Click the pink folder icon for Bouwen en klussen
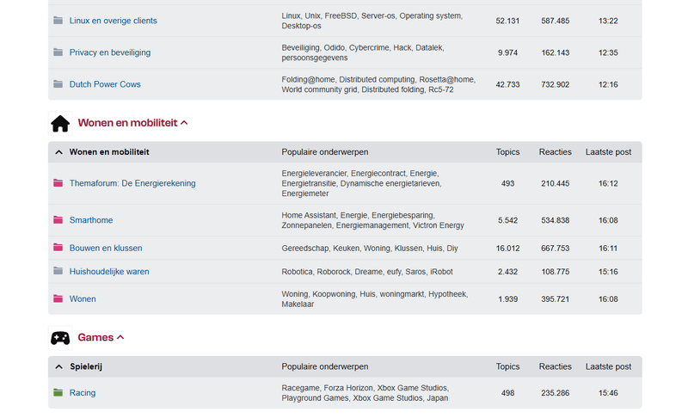This screenshot has height=418, width=688. pyautogui.click(x=58, y=248)
